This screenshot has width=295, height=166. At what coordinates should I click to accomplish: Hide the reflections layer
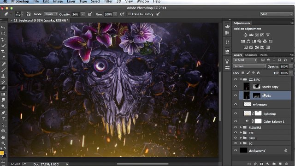pyautogui.click(x=236, y=104)
